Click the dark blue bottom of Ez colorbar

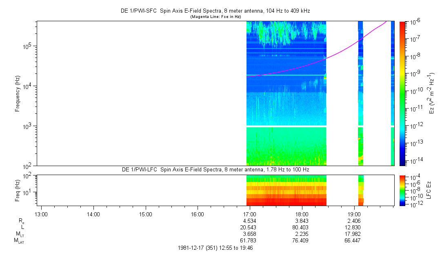pyautogui.click(x=403, y=163)
